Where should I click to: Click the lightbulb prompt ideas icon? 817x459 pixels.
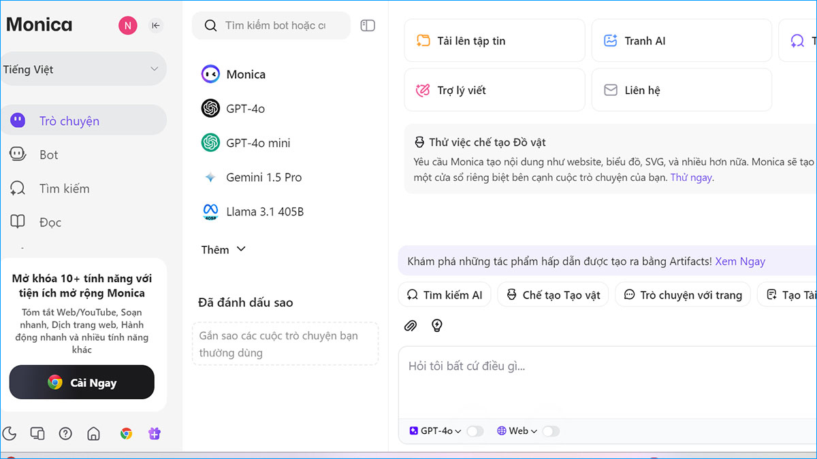[x=437, y=326]
